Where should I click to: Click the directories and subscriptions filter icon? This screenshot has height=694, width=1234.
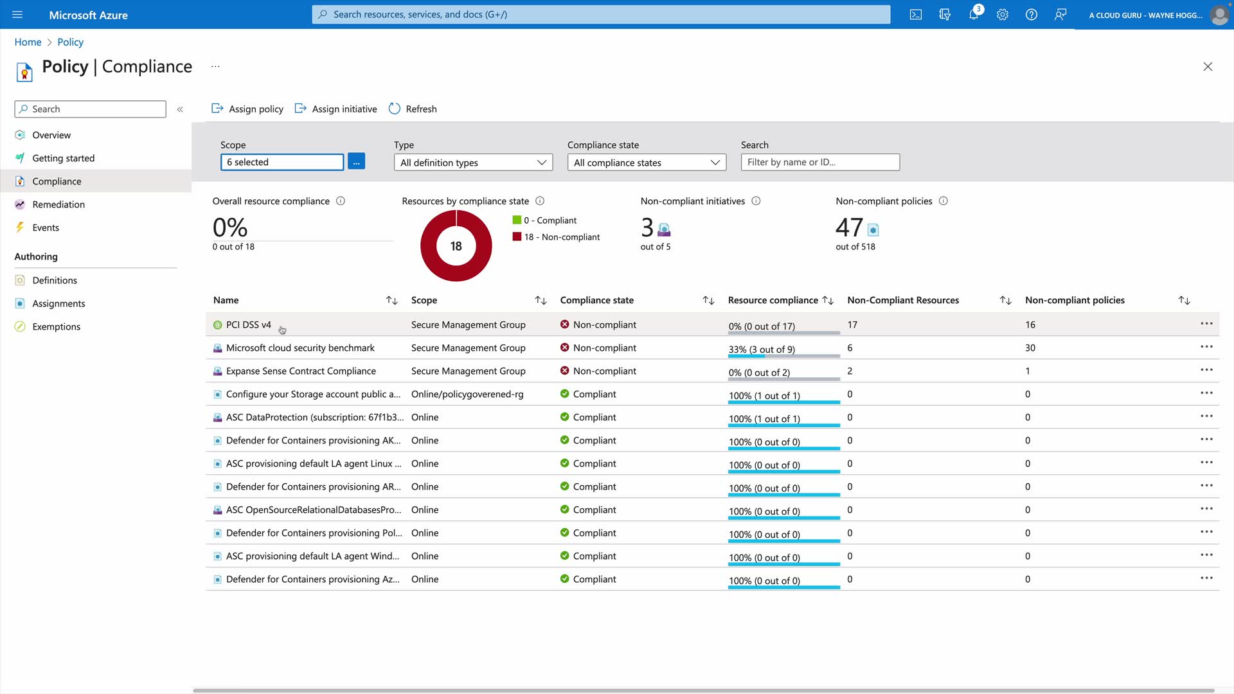(944, 15)
